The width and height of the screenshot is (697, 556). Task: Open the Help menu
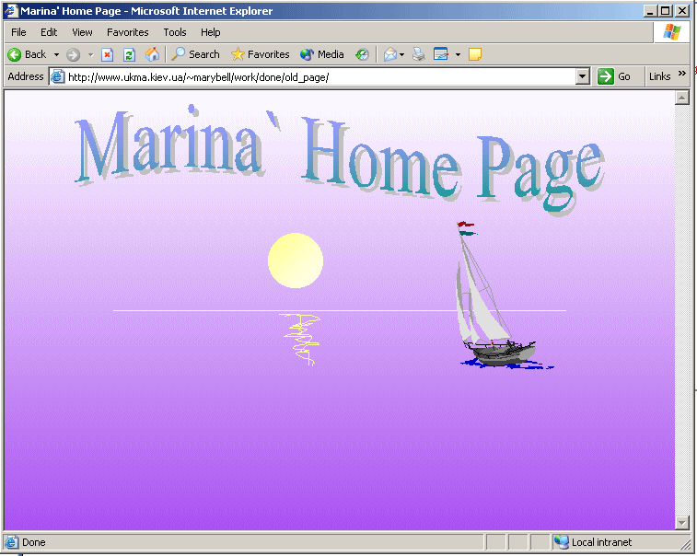click(x=210, y=32)
